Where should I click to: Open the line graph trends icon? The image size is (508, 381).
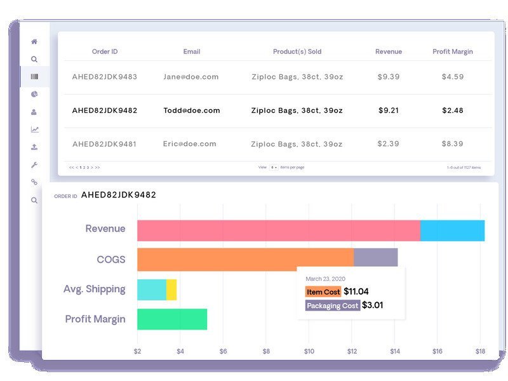click(x=34, y=130)
